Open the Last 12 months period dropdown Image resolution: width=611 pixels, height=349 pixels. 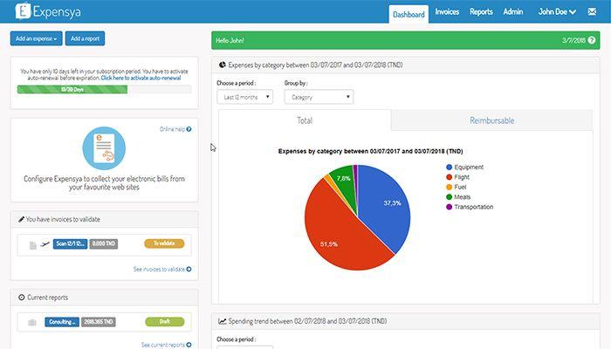tap(244, 97)
